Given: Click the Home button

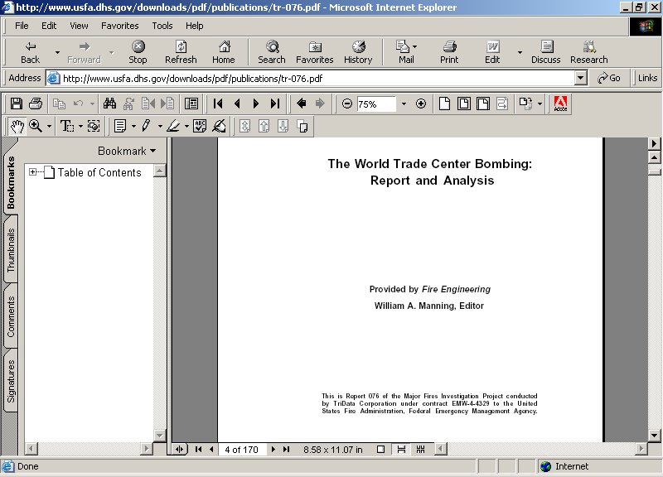Looking at the screenshot, I should point(223,52).
